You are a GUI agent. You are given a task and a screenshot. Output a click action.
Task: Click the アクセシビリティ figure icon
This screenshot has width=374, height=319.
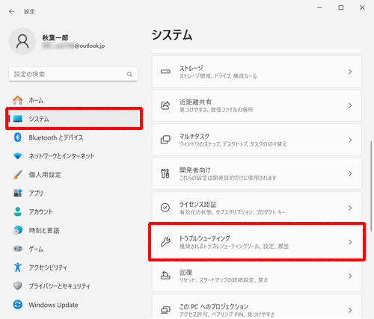[x=18, y=267]
